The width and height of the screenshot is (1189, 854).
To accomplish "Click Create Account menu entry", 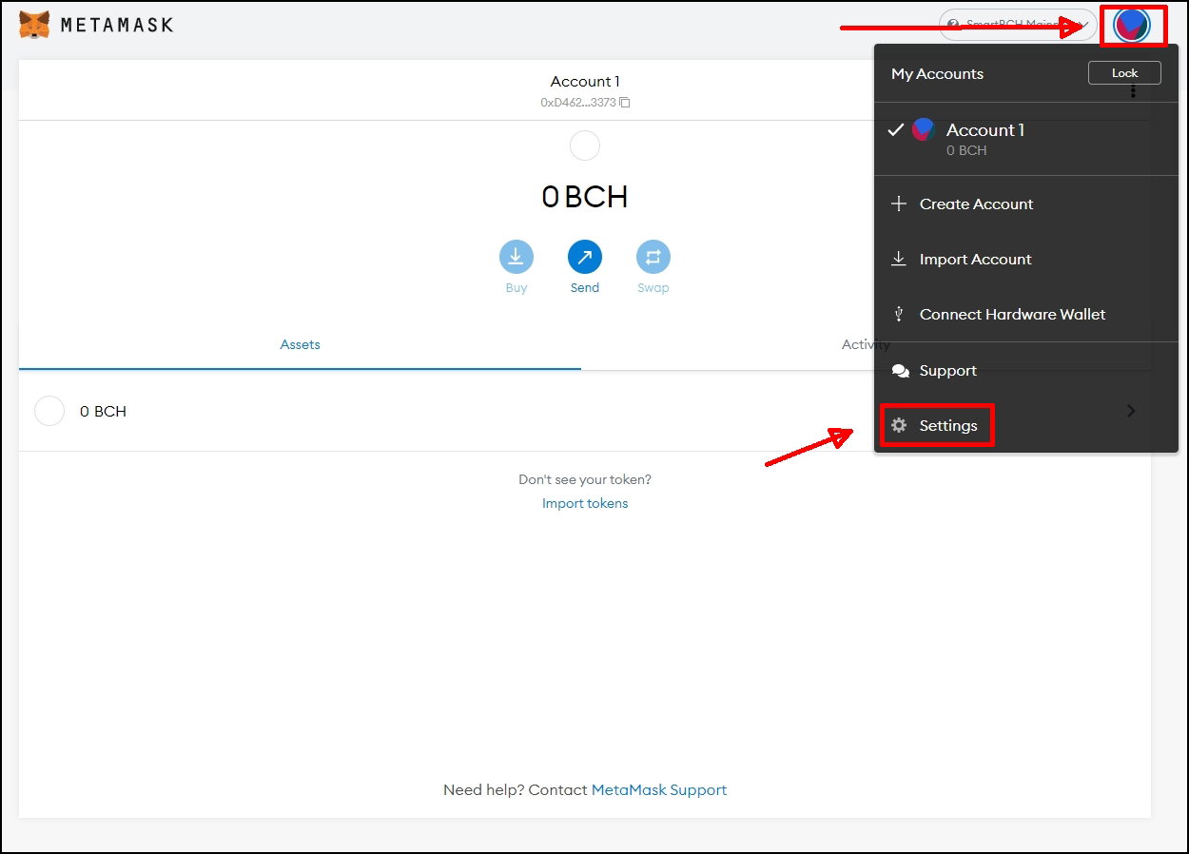I will point(1026,204).
